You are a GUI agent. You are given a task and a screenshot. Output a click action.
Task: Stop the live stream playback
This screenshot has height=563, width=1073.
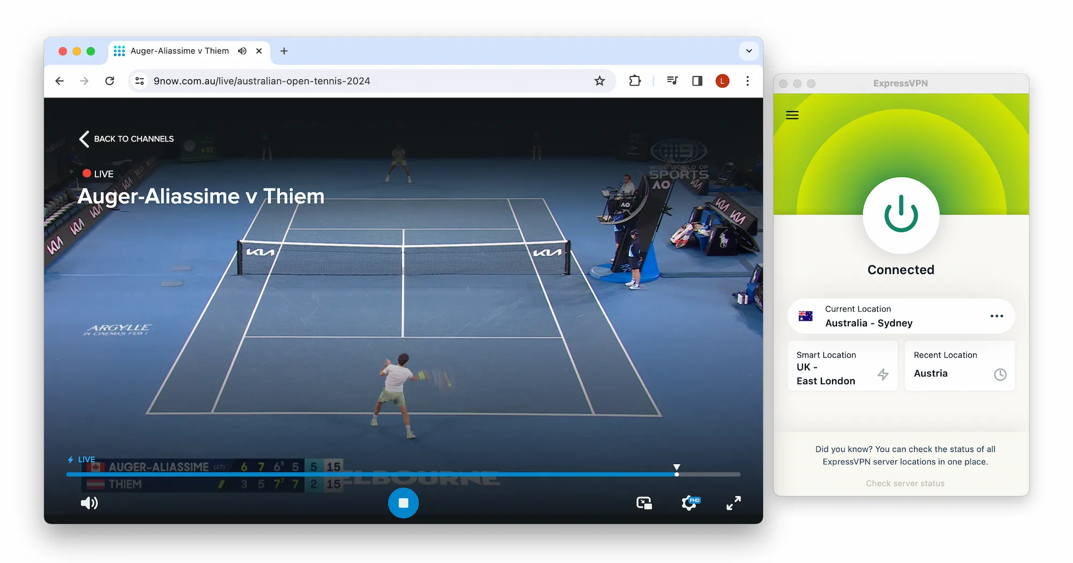403,503
